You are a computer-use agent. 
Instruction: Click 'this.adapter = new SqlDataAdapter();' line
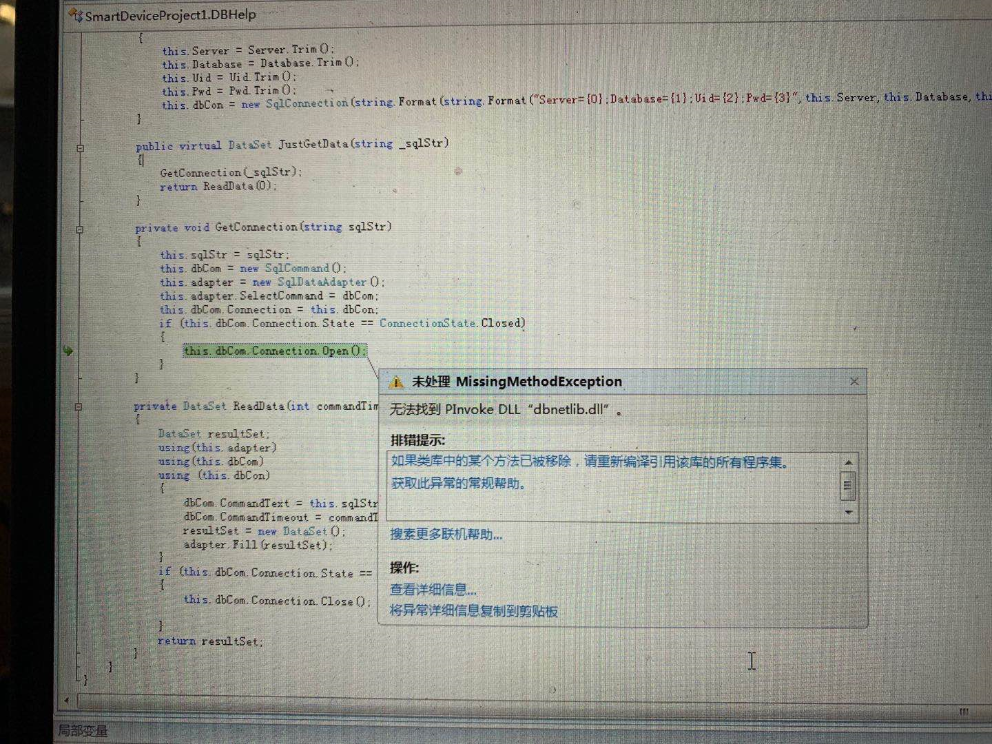pos(272,282)
